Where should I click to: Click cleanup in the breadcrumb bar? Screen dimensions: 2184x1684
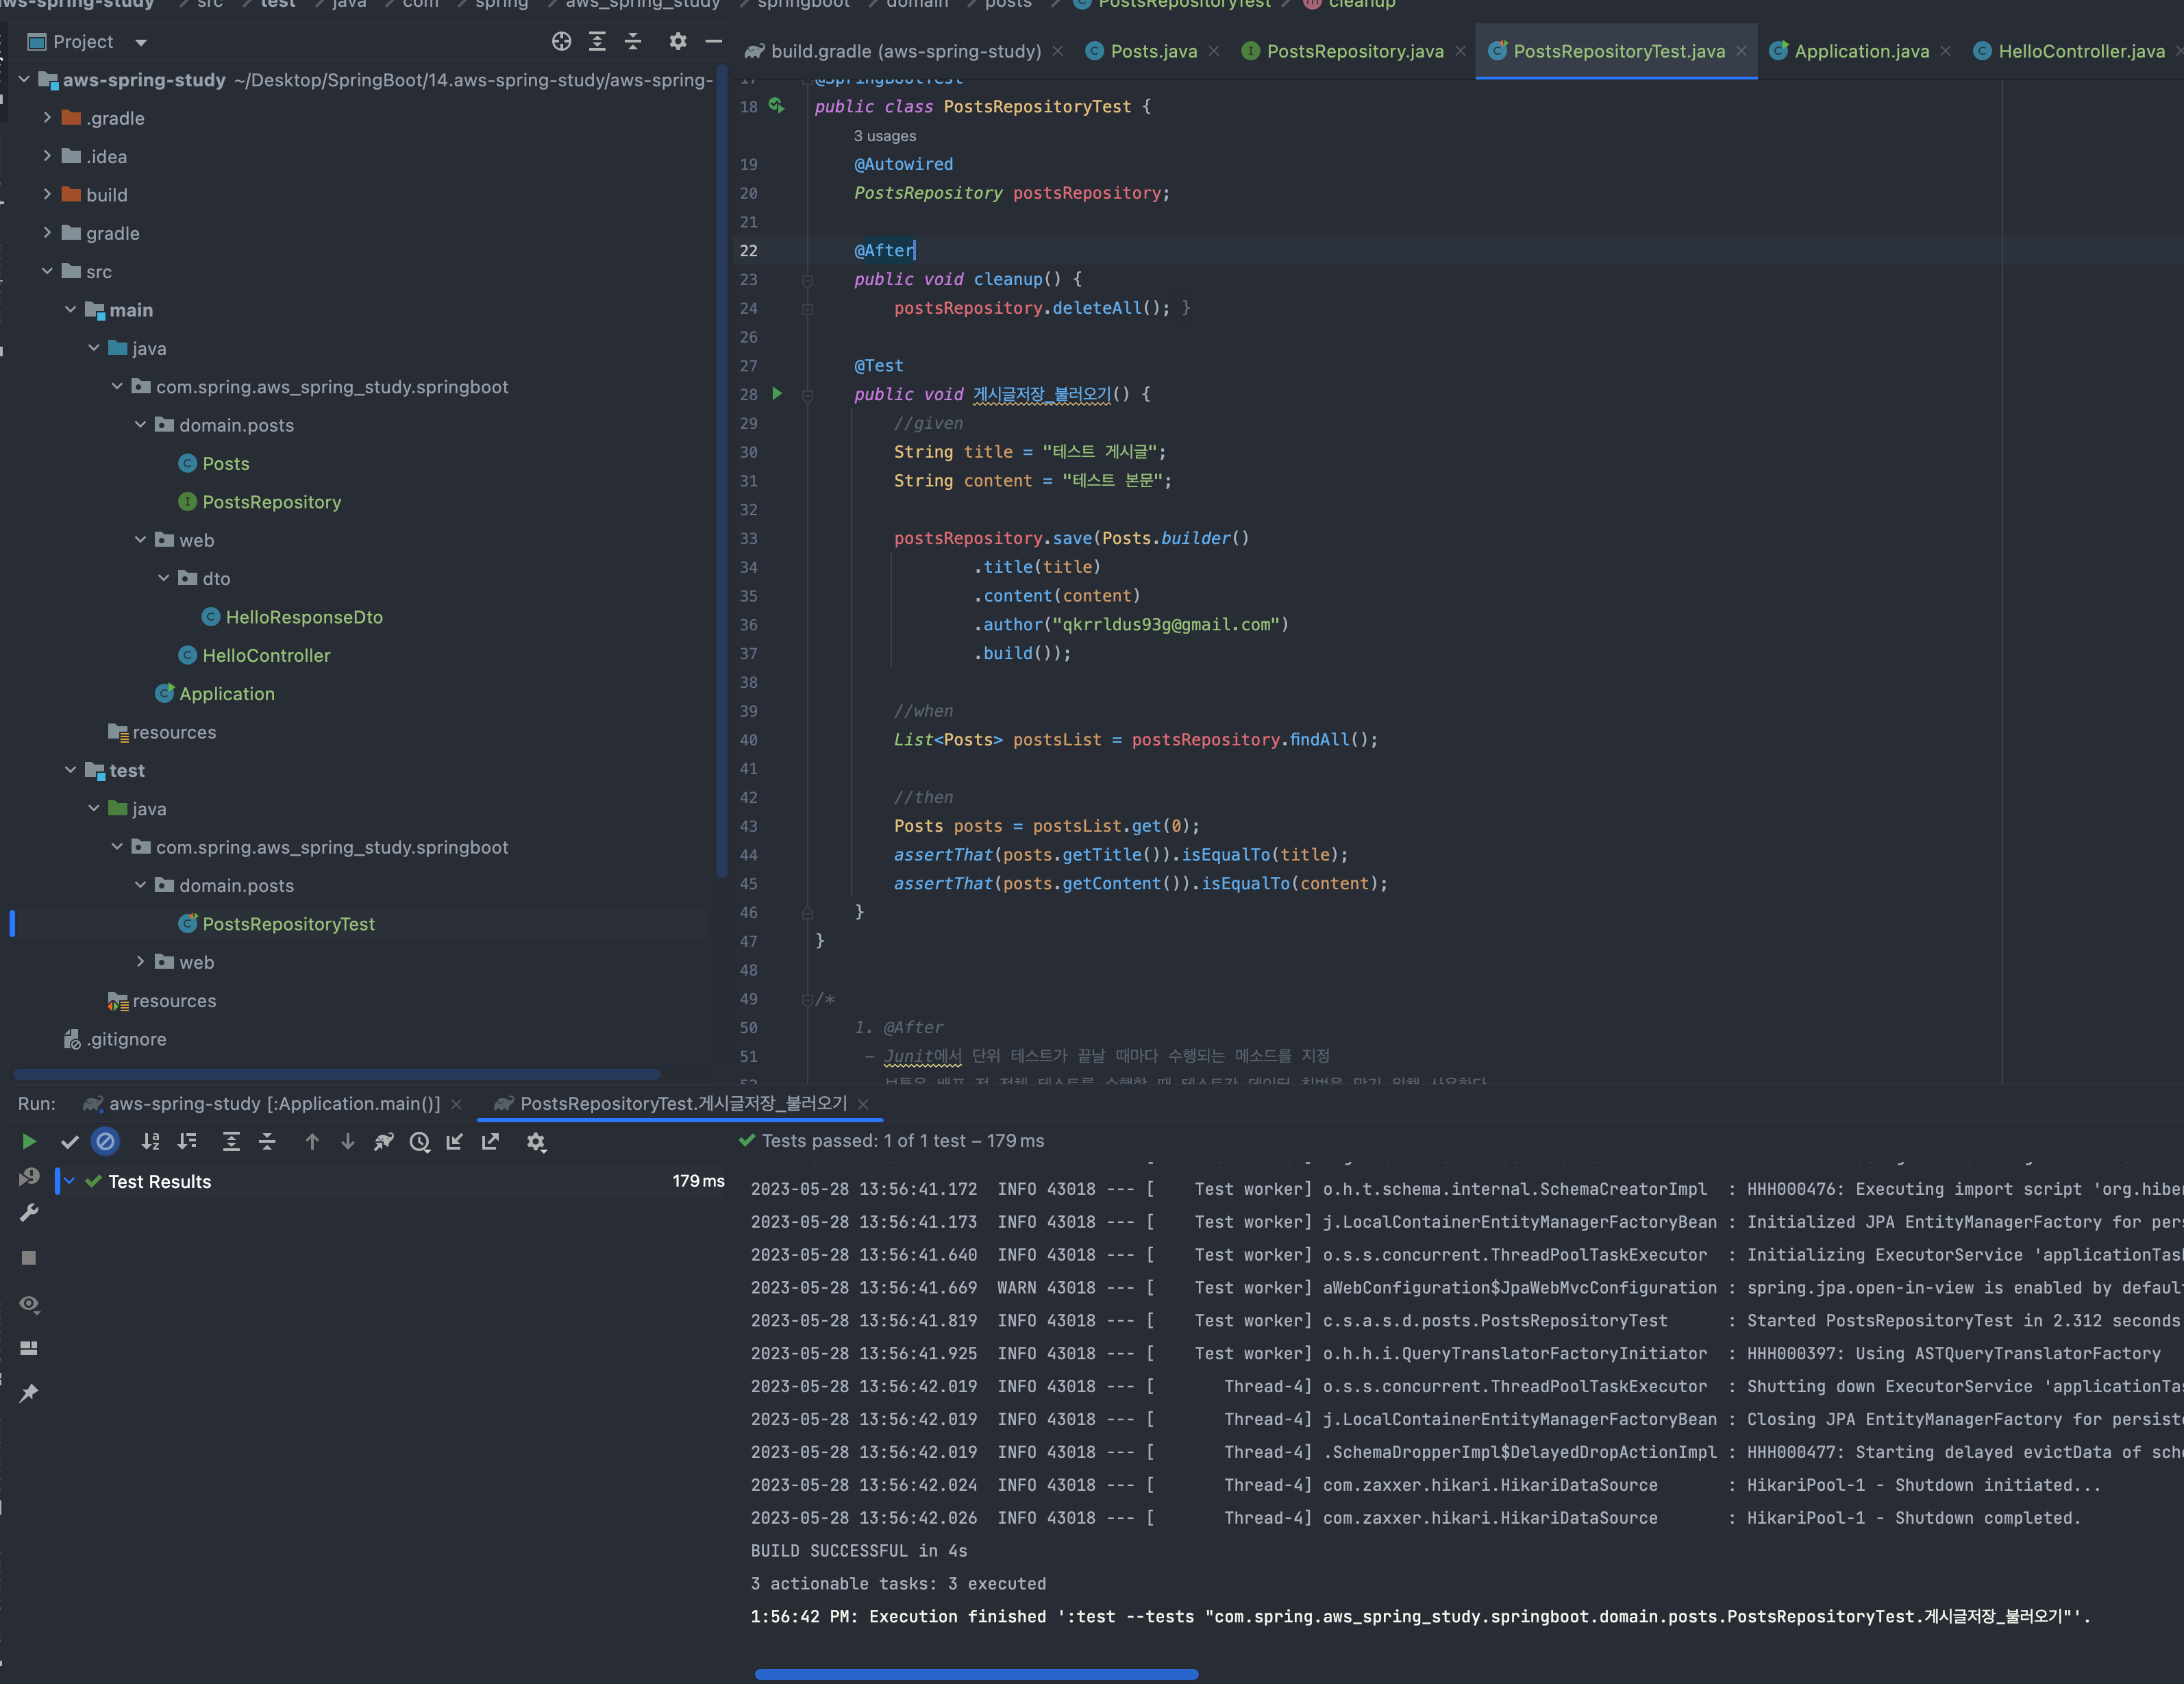point(1361,5)
